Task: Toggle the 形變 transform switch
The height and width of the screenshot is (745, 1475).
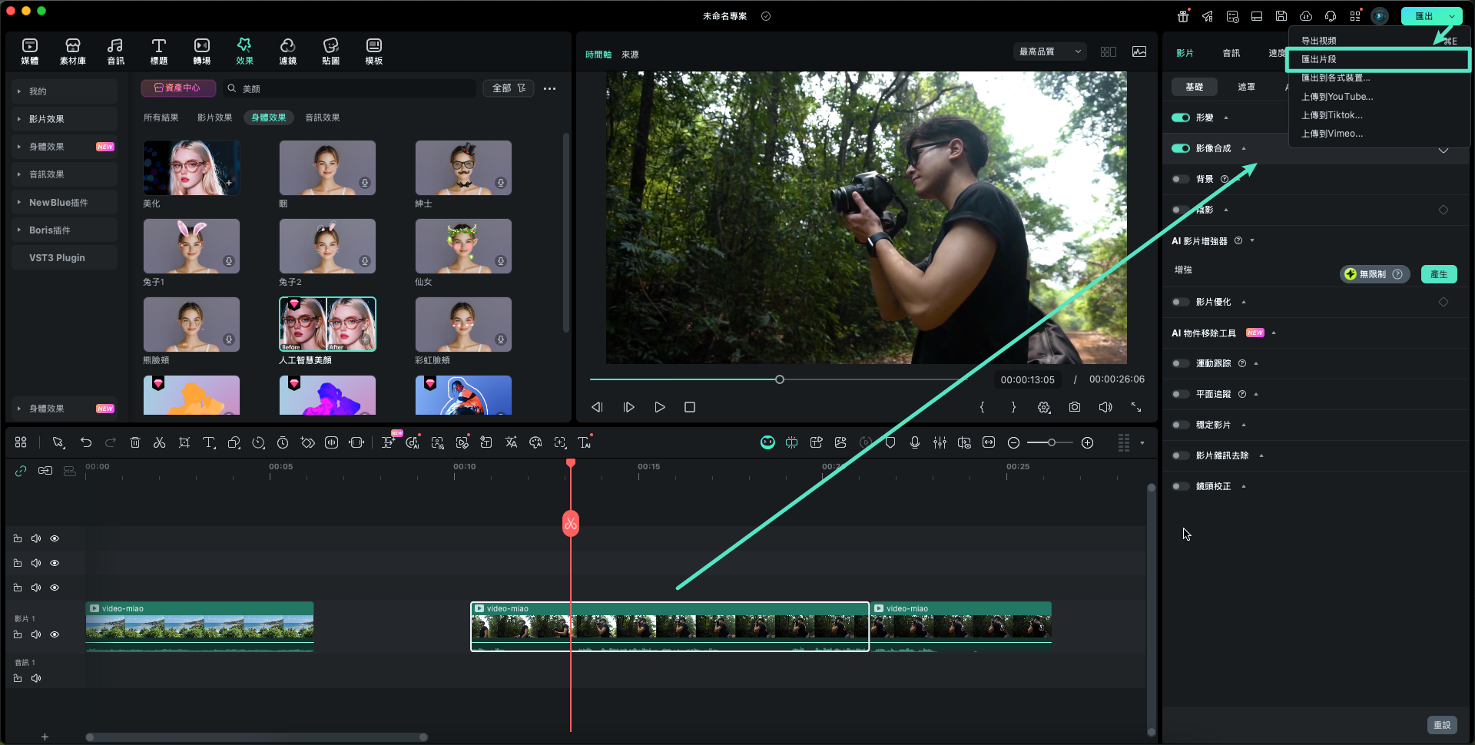Action: [x=1181, y=118]
